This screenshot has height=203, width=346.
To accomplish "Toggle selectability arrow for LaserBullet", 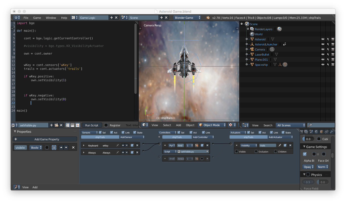I will click(328, 55).
